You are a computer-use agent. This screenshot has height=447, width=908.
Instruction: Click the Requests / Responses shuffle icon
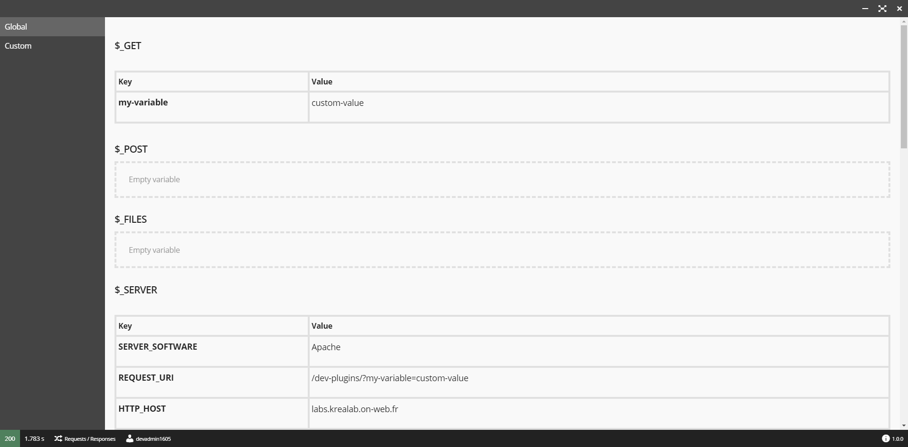[58, 438]
